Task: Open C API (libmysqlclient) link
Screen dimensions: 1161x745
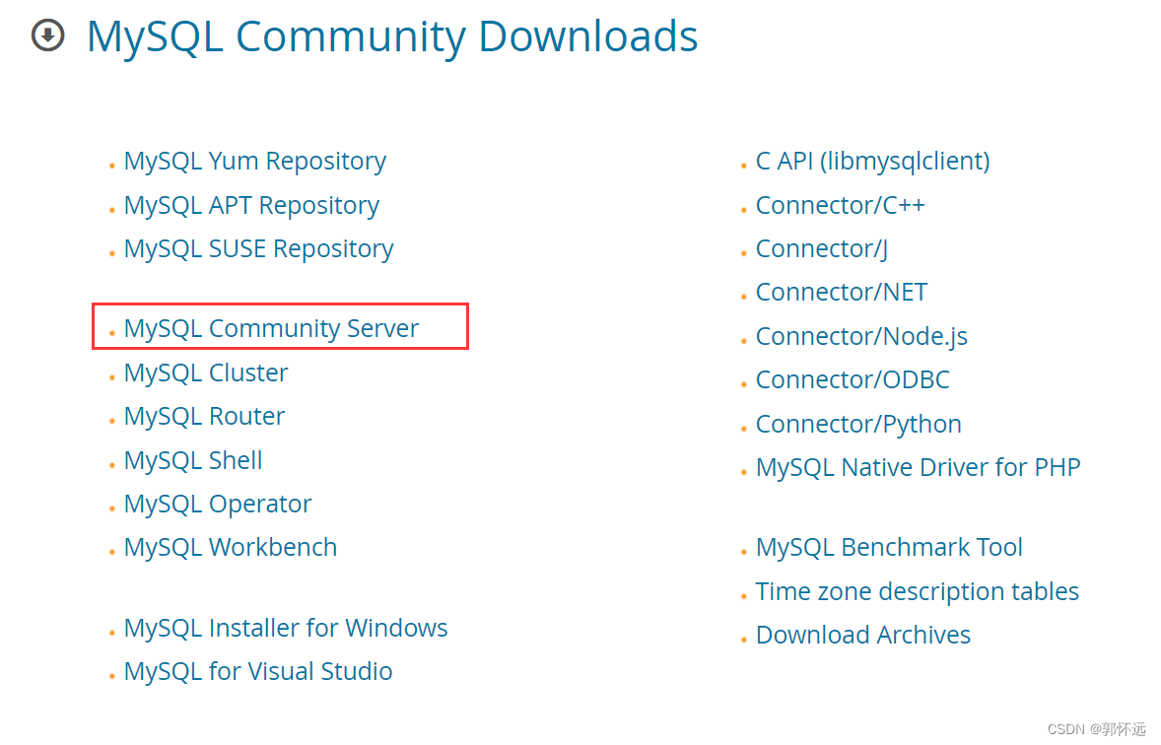Action: pyautogui.click(x=872, y=162)
